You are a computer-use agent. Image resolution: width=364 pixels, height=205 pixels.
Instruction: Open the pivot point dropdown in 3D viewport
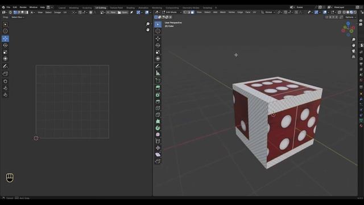tap(280, 12)
